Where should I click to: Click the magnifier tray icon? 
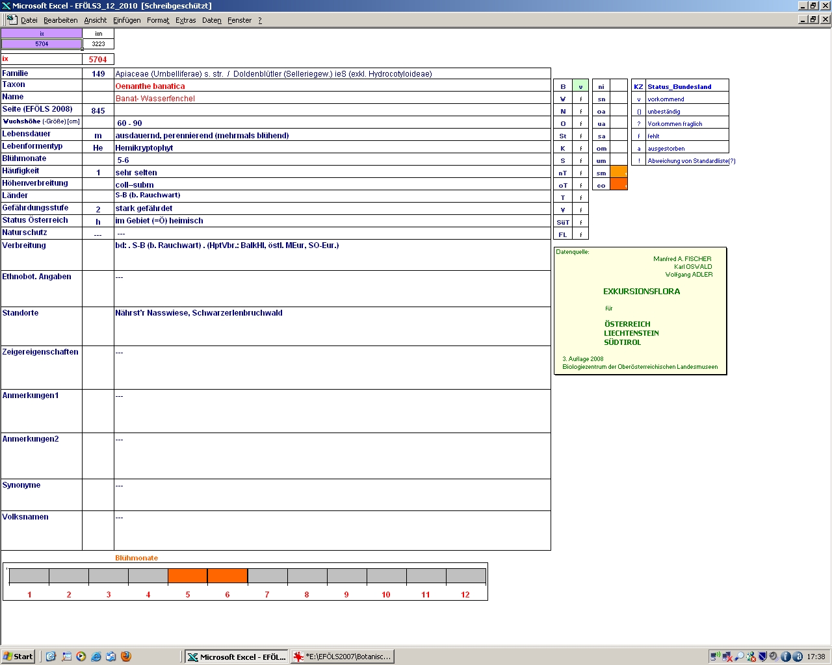pos(739,657)
